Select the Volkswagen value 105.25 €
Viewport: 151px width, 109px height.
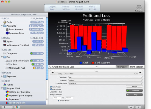point(38,45)
